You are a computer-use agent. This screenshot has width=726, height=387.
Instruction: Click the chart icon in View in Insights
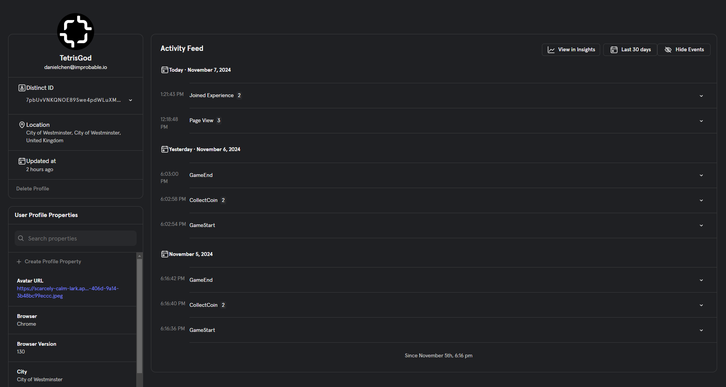tap(551, 50)
